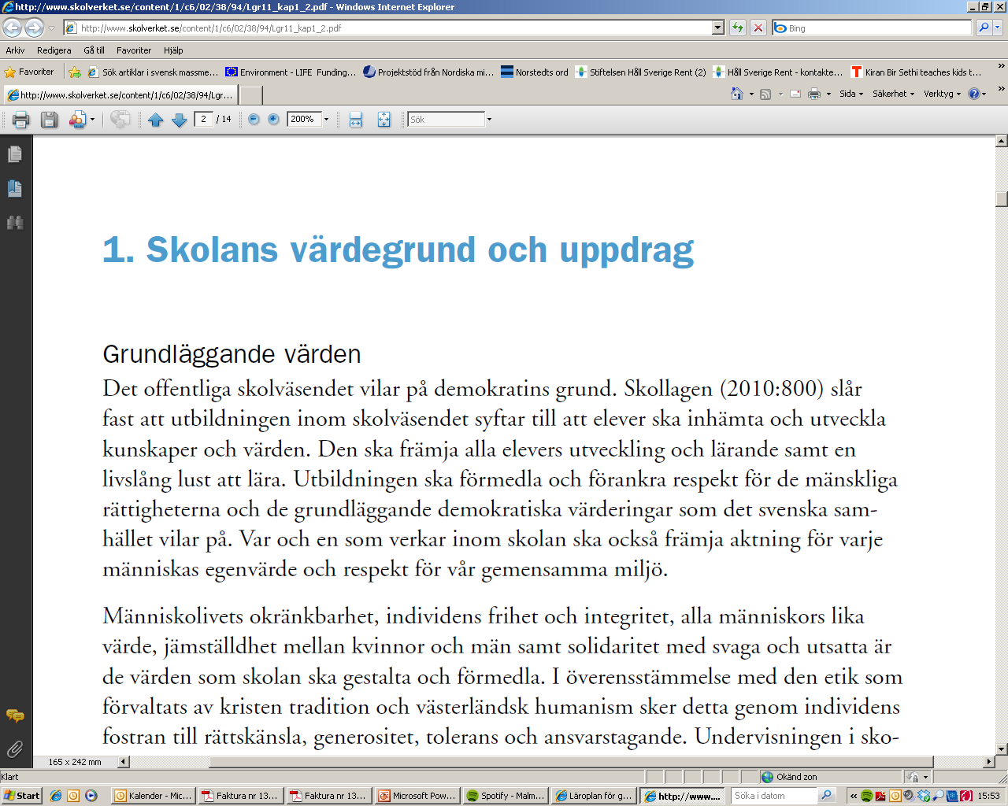Open the Sida dropdown menu

(x=850, y=94)
